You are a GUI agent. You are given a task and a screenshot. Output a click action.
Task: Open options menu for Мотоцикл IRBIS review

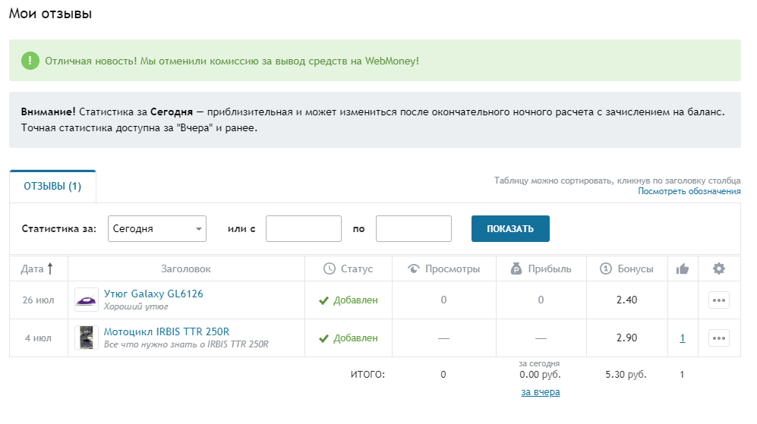718,338
